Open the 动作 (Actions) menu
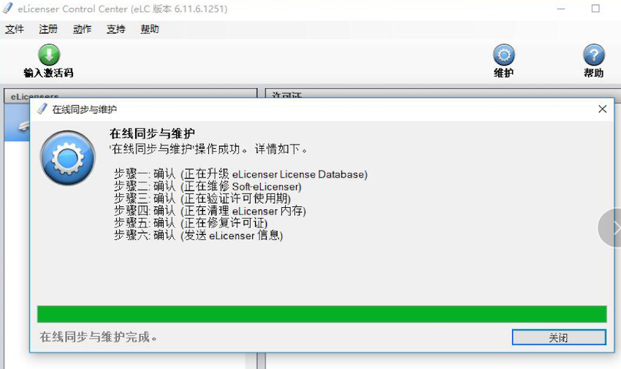Viewport: 621px width, 369px height. click(x=82, y=29)
